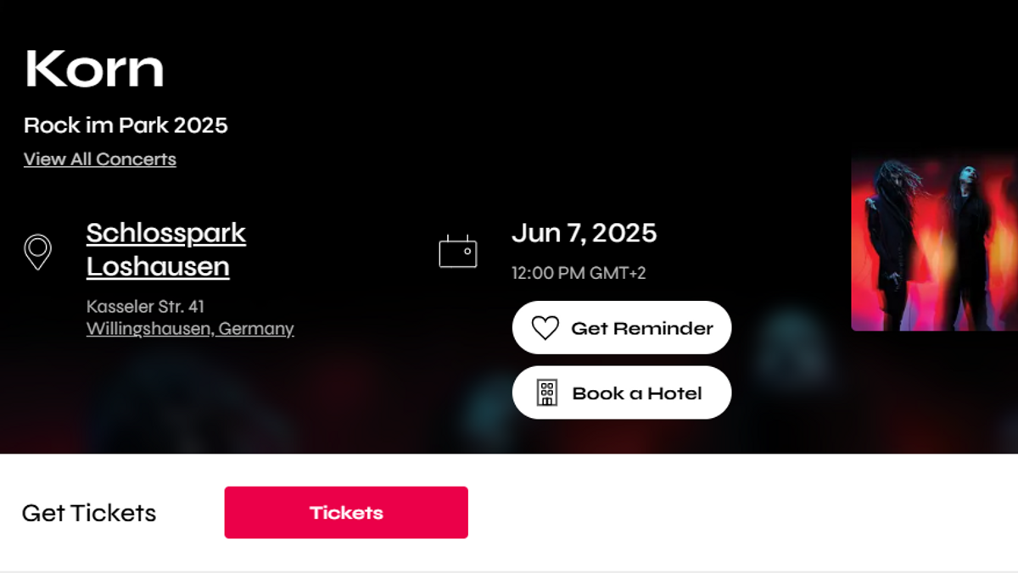Click the hotel building icon
The height and width of the screenshot is (573, 1018).
coord(547,393)
